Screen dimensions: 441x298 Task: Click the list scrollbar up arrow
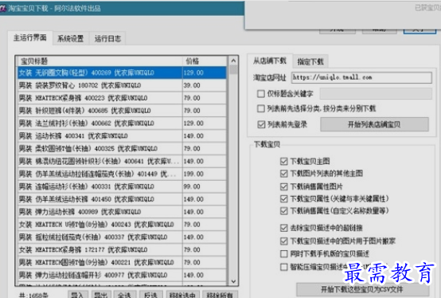tap(233, 61)
